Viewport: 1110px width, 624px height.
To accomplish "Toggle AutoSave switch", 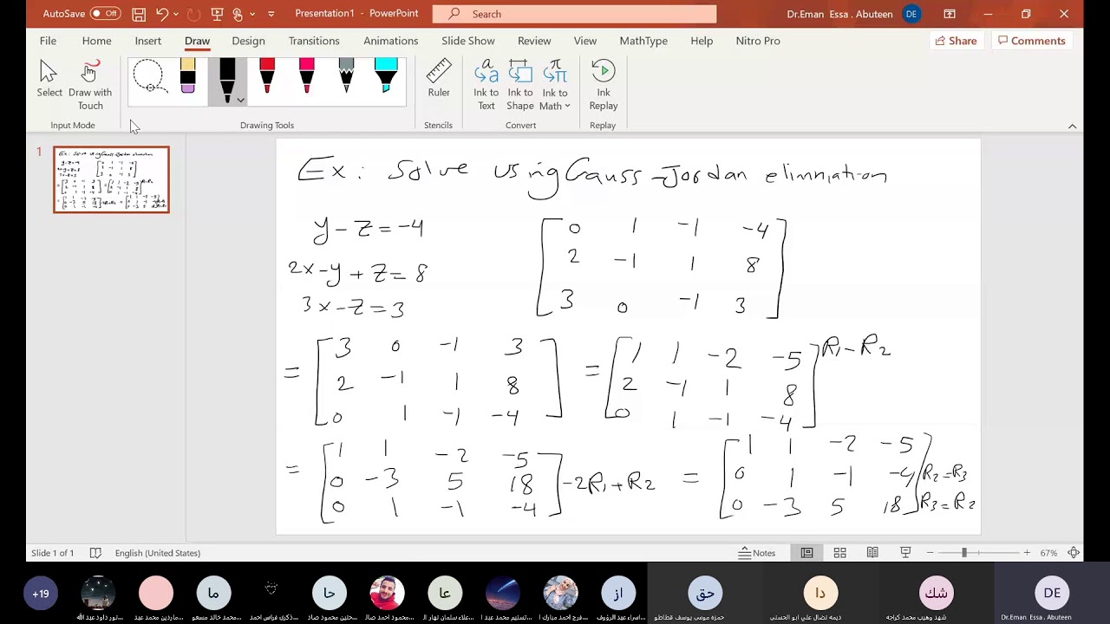I will tap(105, 14).
